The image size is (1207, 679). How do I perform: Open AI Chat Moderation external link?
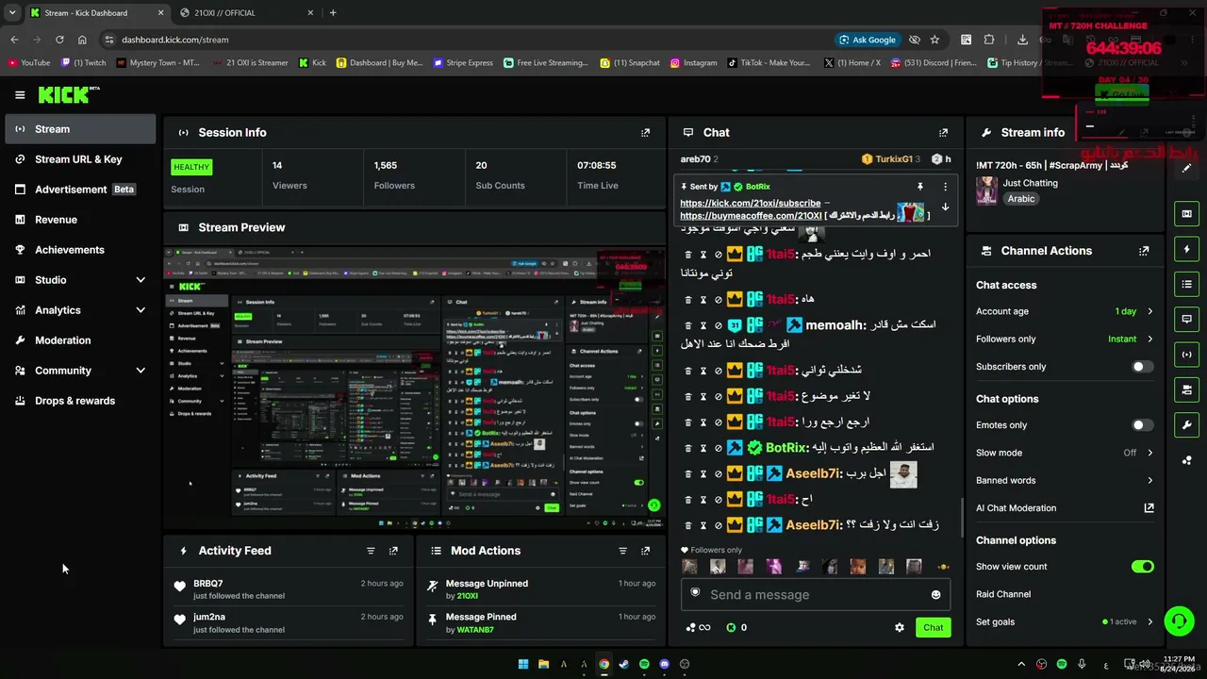coord(1149,508)
